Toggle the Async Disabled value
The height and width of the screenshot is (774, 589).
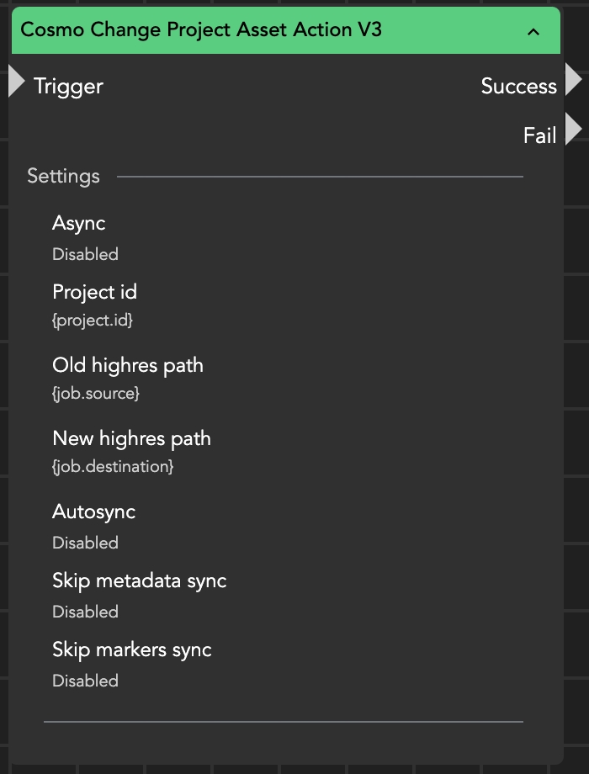tap(85, 254)
